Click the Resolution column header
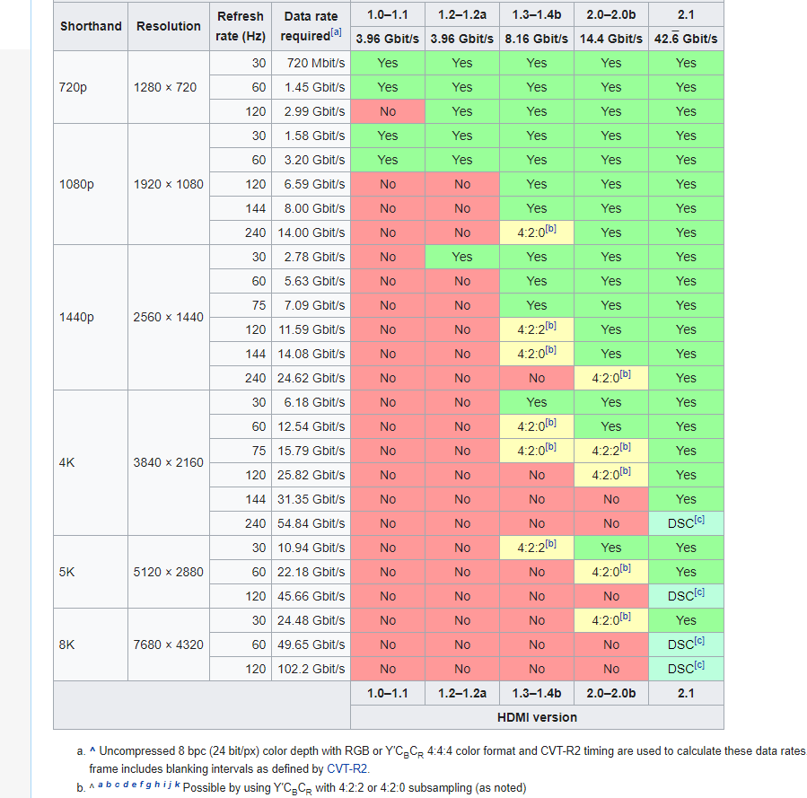 (168, 26)
